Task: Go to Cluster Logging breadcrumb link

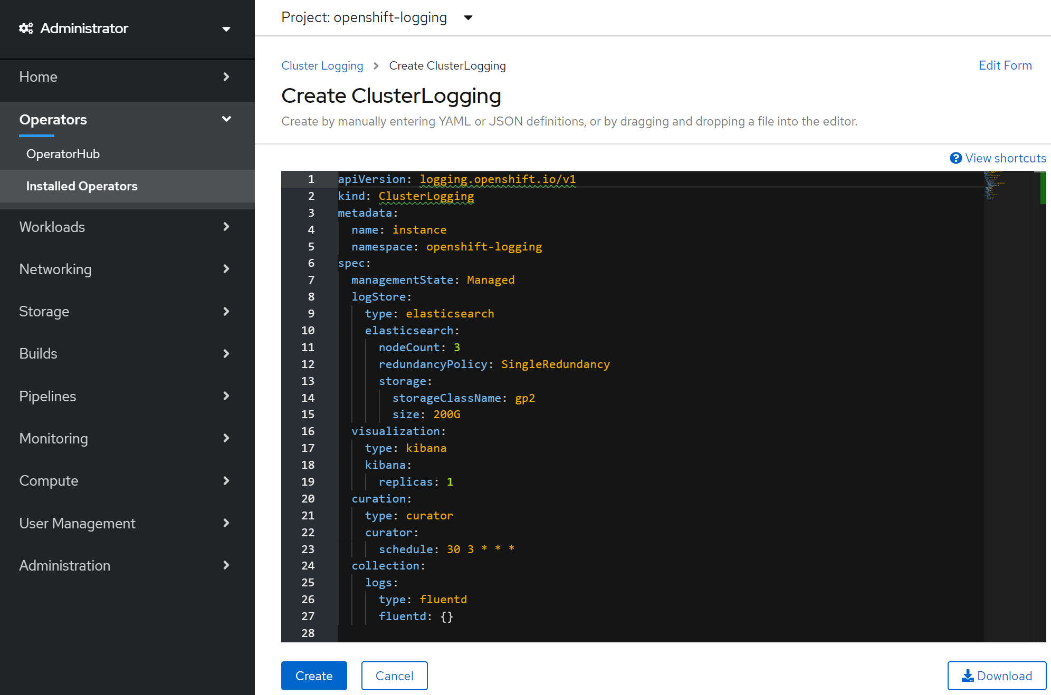Action: pyautogui.click(x=322, y=66)
